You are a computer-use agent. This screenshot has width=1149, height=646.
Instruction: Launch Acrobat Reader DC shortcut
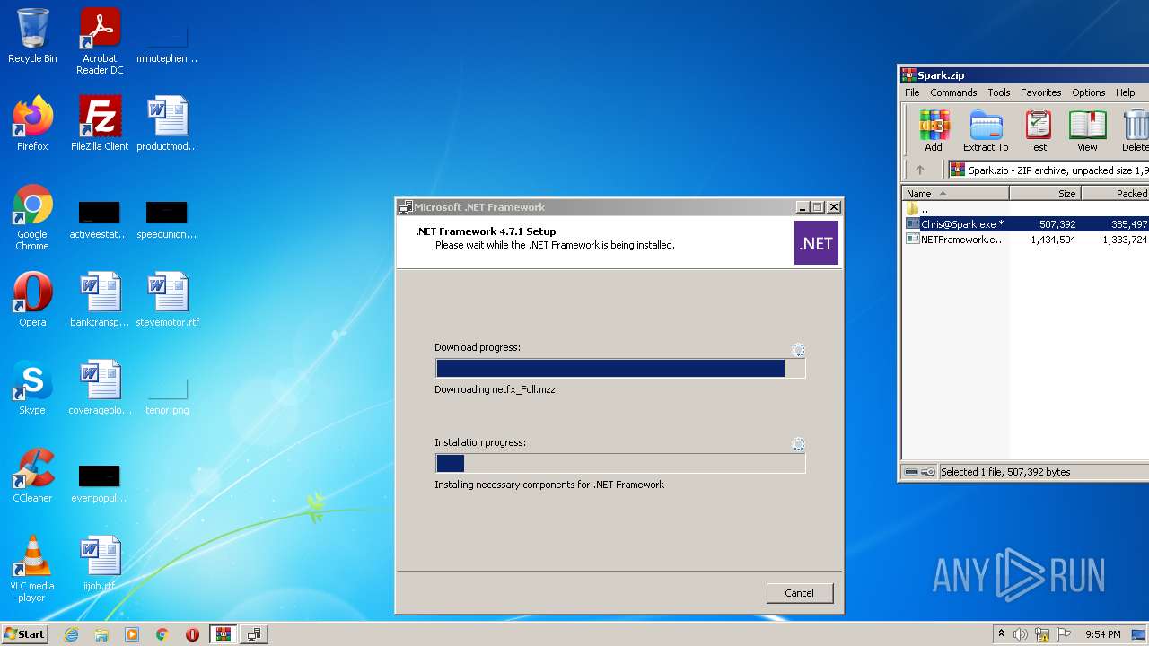pos(100,40)
